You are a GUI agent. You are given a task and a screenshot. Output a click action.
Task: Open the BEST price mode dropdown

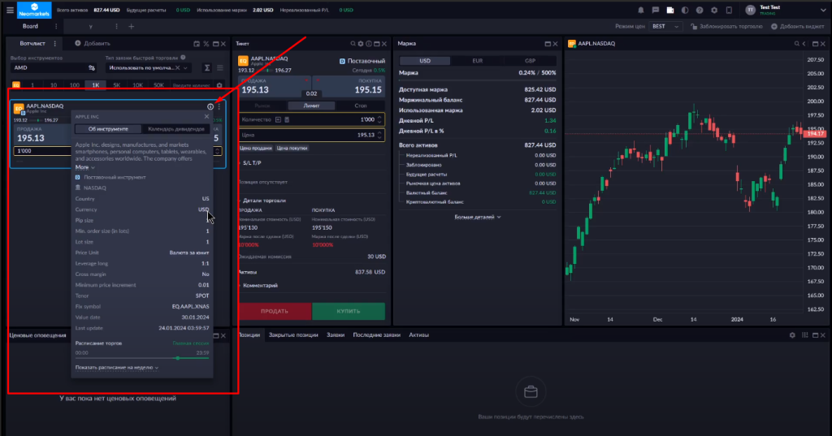tap(665, 27)
